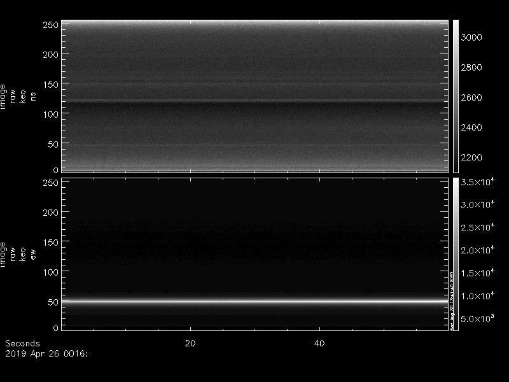Click the 200 tick label of ew plot

(51, 213)
